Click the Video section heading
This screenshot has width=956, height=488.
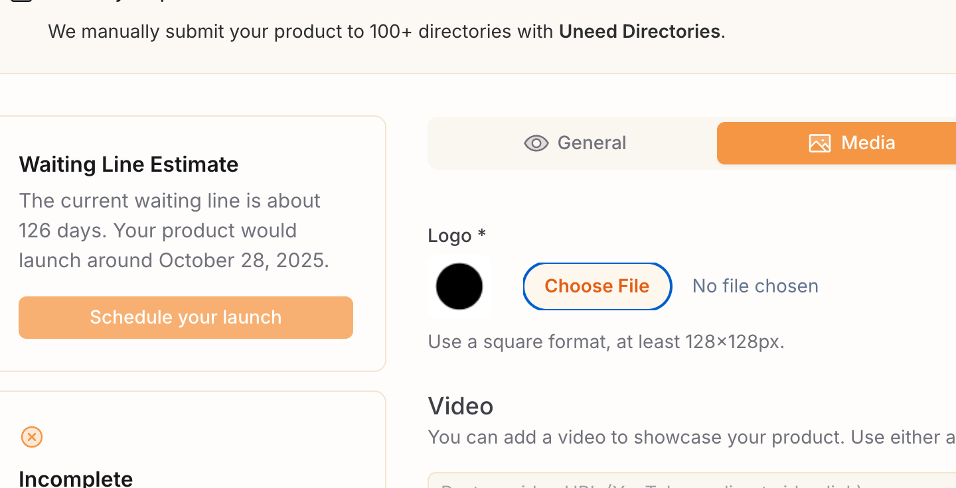pos(461,406)
